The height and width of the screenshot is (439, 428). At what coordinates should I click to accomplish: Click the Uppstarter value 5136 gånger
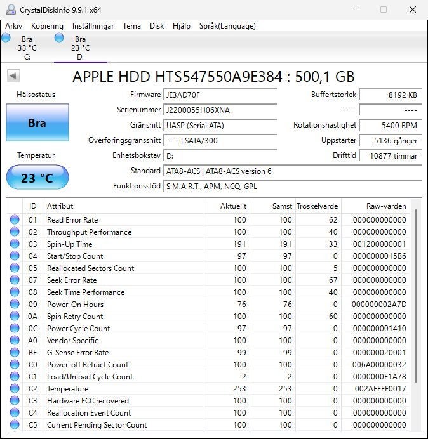tap(390, 141)
